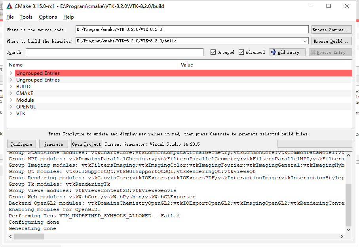The image size is (359, 247).
Task: Click the 'Generating done' log line
Action: (x=32, y=228)
